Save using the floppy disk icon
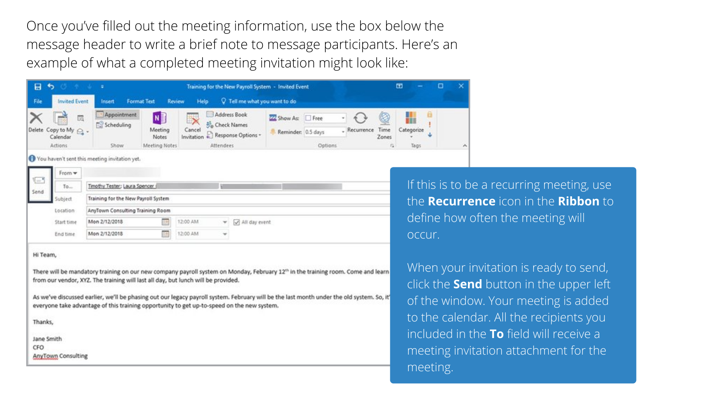The width and height of the screenshot is (724, 407). (x=38, y=87)
